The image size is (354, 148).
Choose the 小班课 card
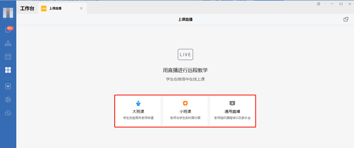coord(185,111)
